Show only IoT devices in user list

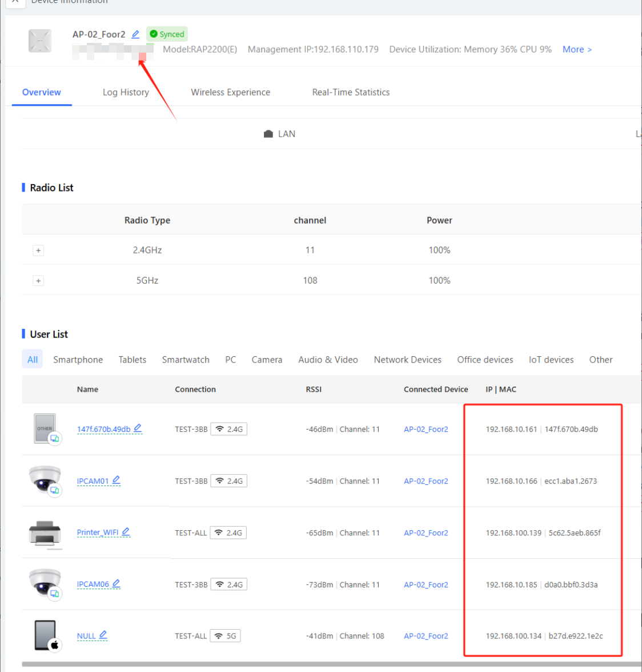point(551,360)
